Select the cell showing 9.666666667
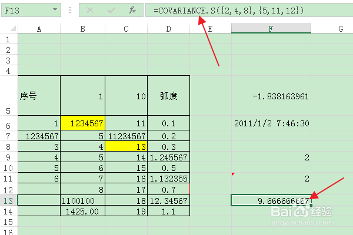The image size is (353, 235). [271, 200]
